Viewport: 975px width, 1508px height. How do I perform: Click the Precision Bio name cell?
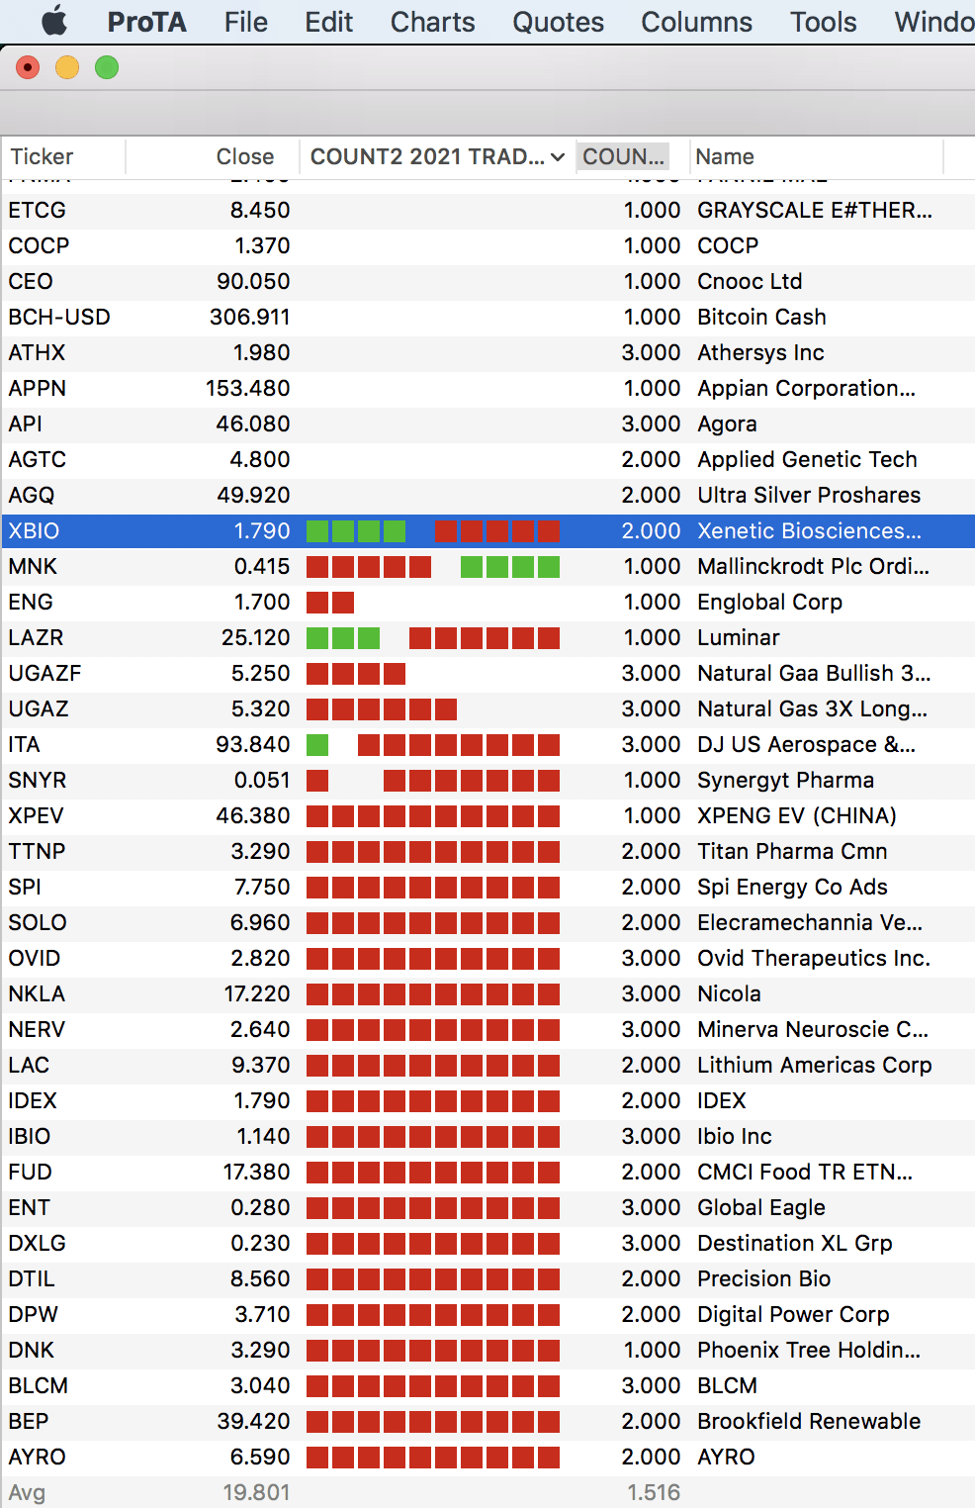tap(763, 1278)
